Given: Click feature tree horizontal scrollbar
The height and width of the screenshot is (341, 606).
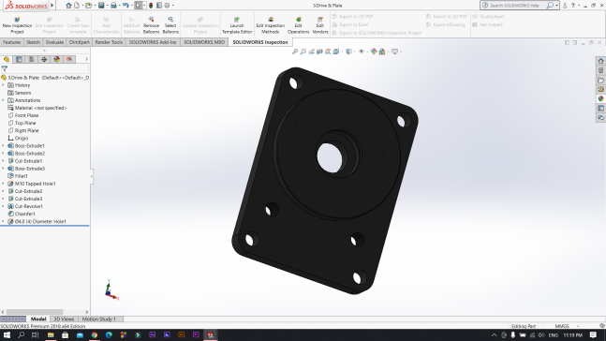Looking at the screenshot, I should (x=35, y=312).
